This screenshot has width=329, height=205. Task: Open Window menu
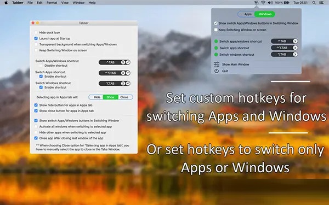(x=78, y=3)
